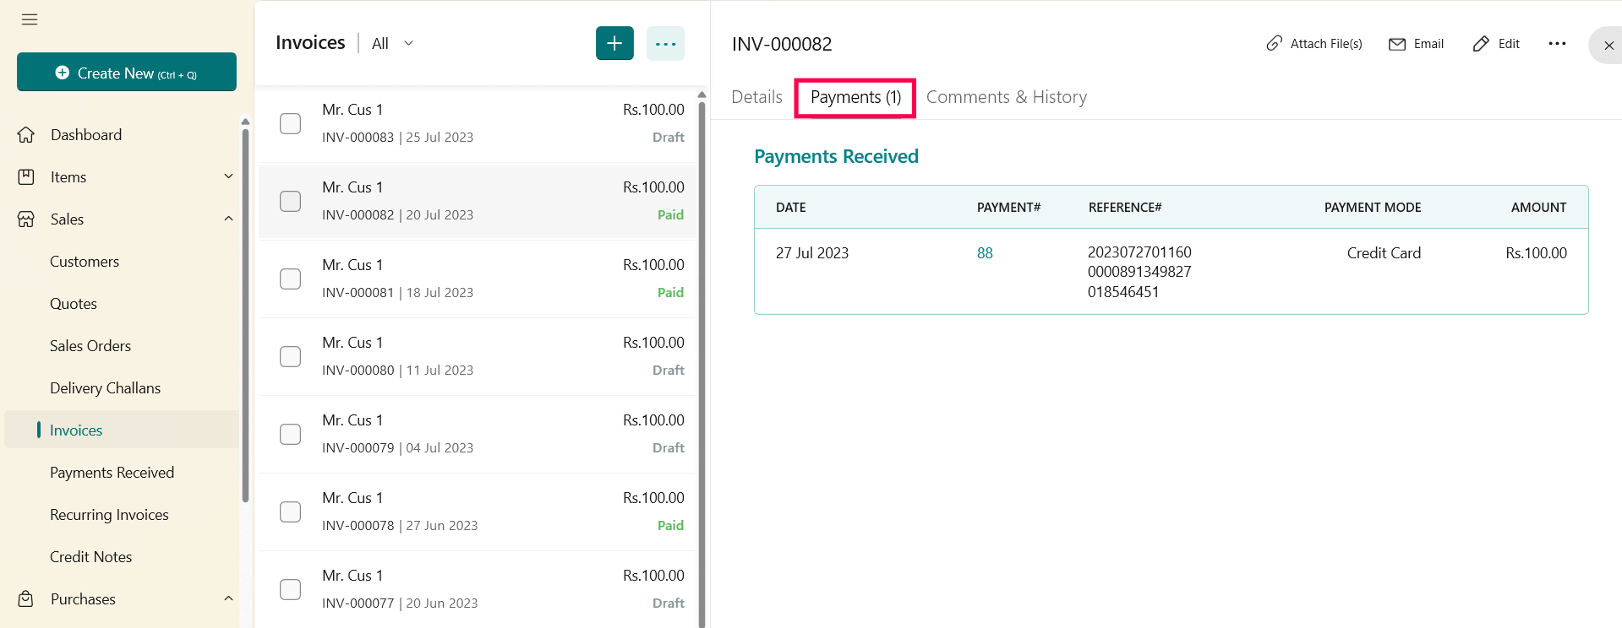Click the Attach File(s) paperclip icon
This screenshot has height=628, width=1622.
(1274, 43)
